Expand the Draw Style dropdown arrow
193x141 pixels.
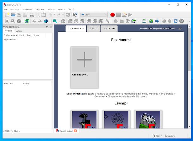point(23,21)
